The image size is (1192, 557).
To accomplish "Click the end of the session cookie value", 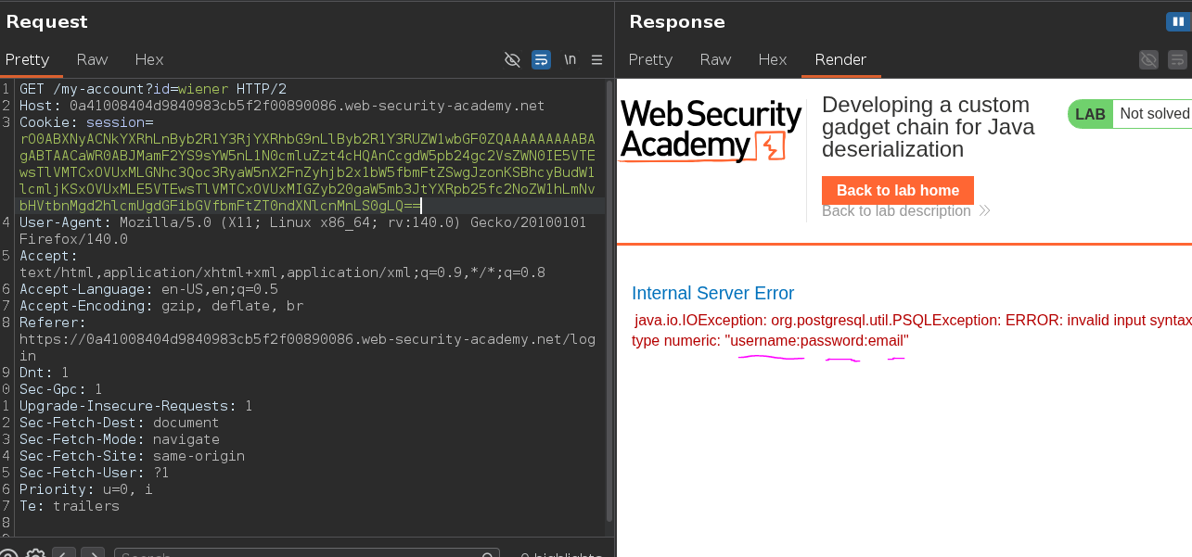I will [420, 206].
